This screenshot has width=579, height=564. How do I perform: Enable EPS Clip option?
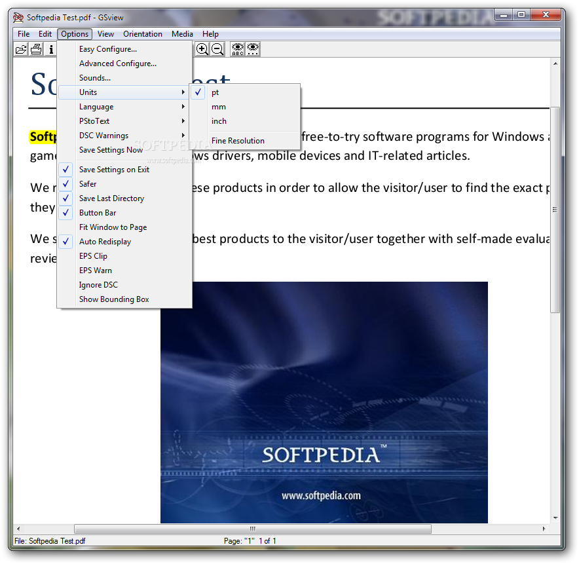point(125,256)
